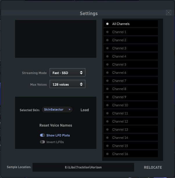Turn off the Show LFO Plots switch
This screenshot has width=175, height=178.
click(x=42, y=135)
